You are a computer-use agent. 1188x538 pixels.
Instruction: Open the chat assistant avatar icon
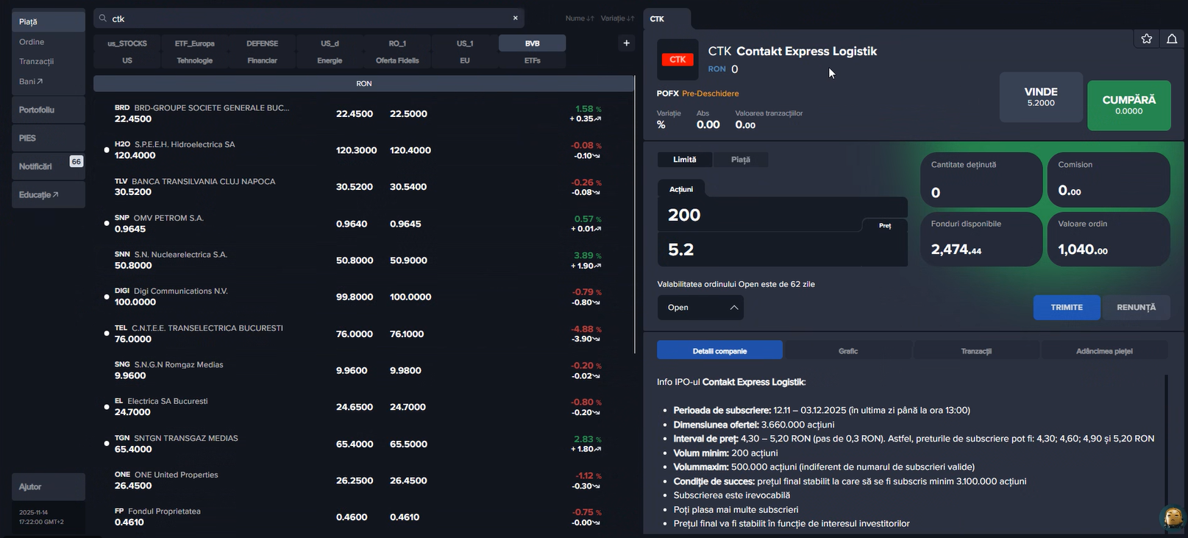1173,517
